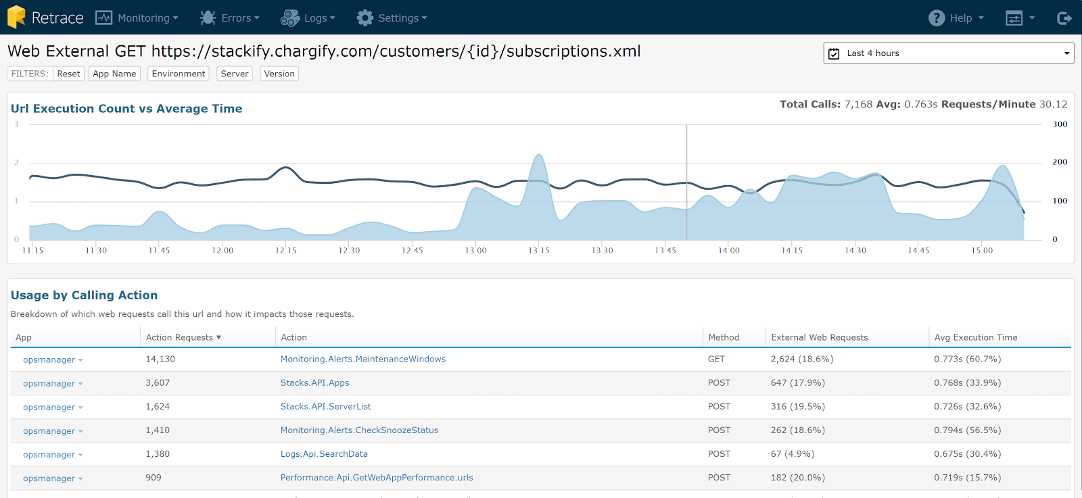Viewport: 1082px width, 498px height.
Task: Click the Usage by Calling Action heading
Action: (84, 295)
